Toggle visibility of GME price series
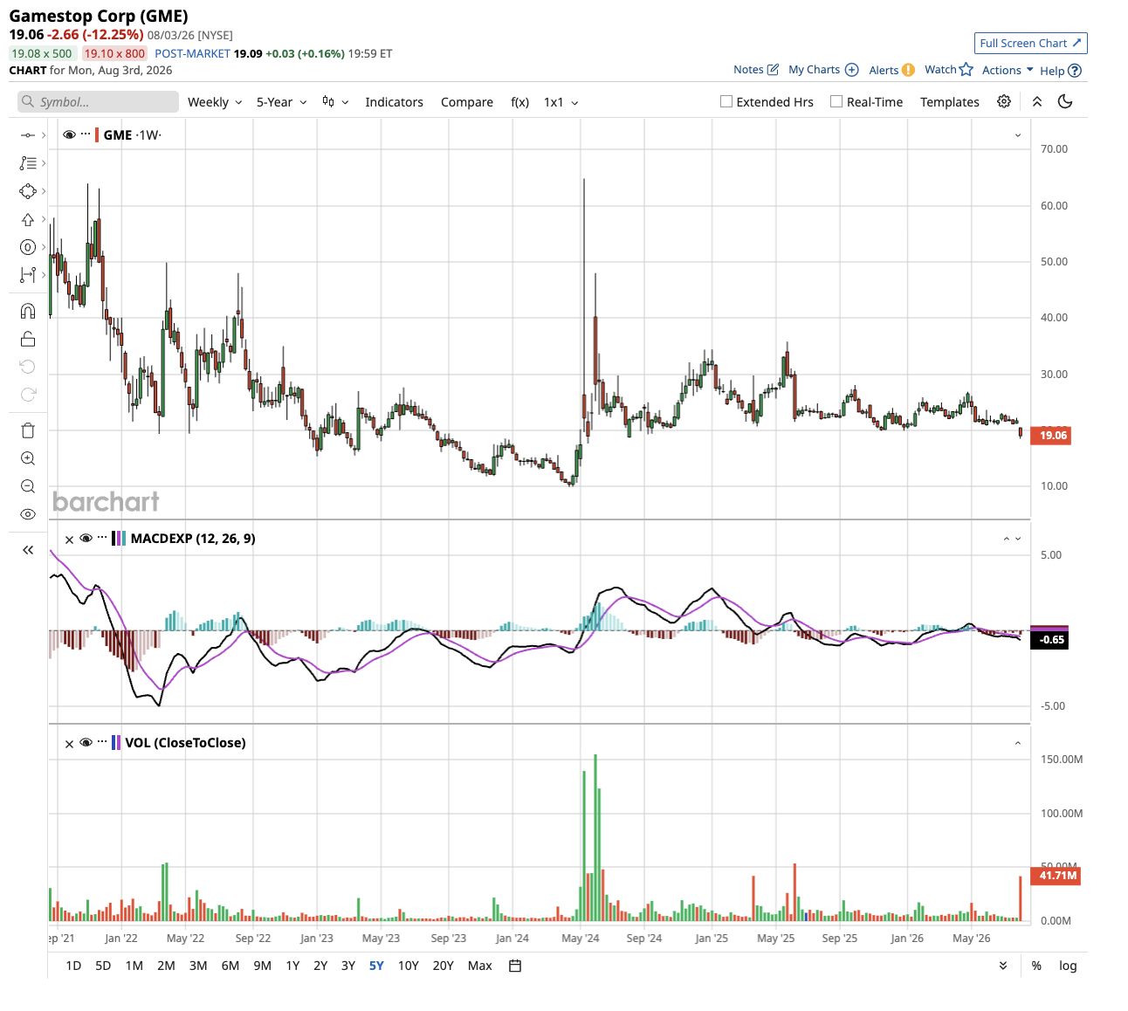 (70, 135)
